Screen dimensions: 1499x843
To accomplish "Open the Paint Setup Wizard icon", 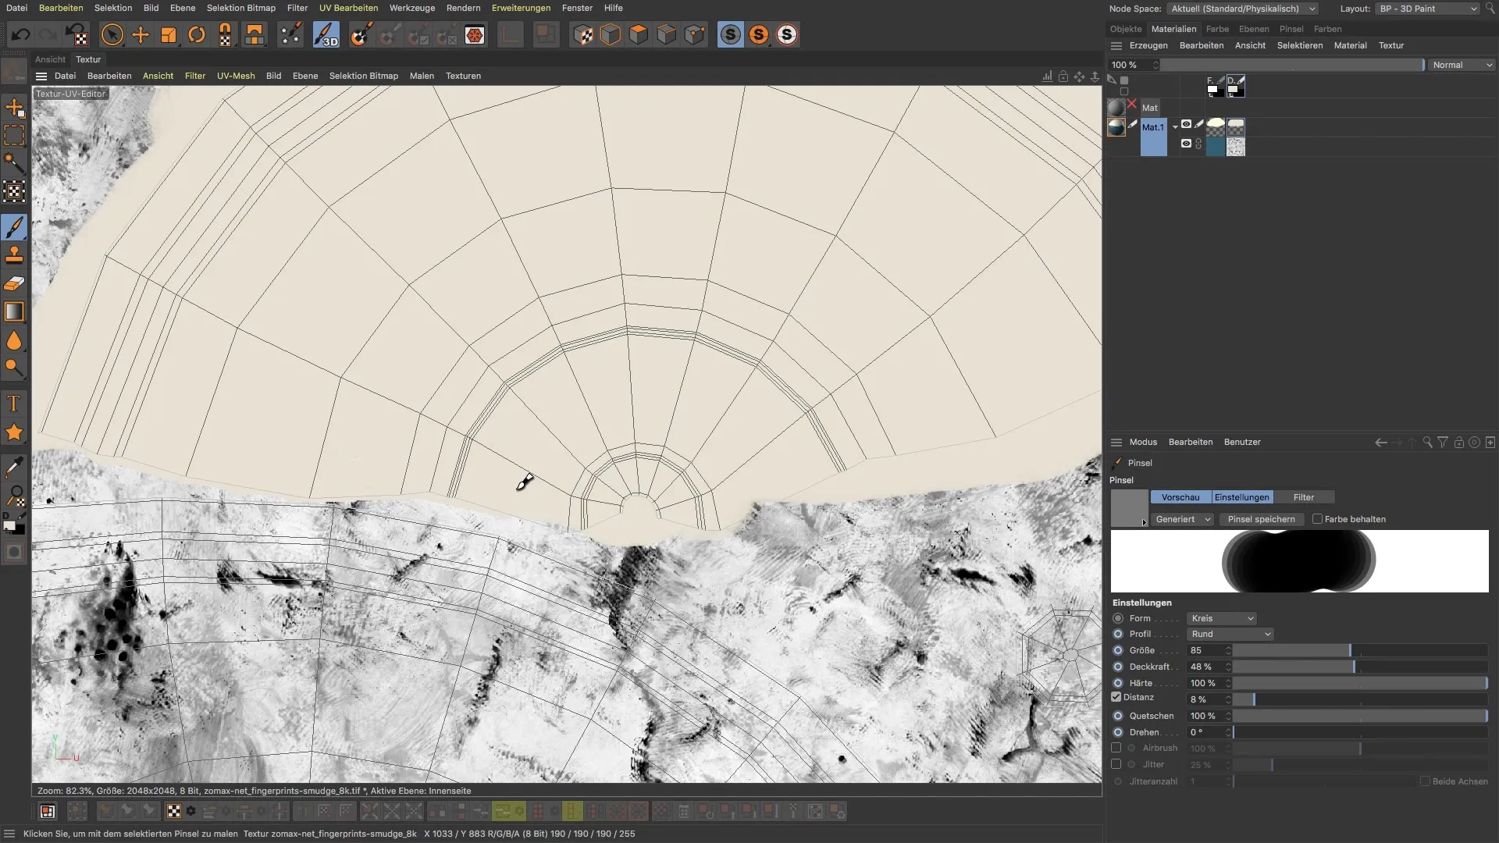I will tap(290, 34).
